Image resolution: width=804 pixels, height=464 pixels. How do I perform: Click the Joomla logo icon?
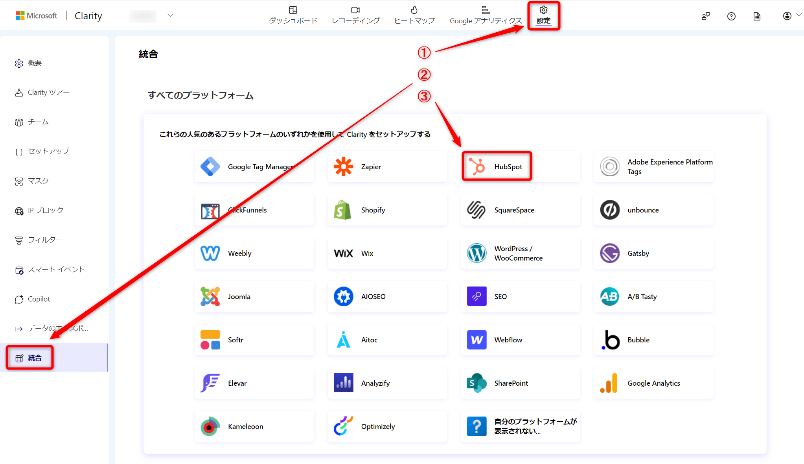click(x=210, y=296)
